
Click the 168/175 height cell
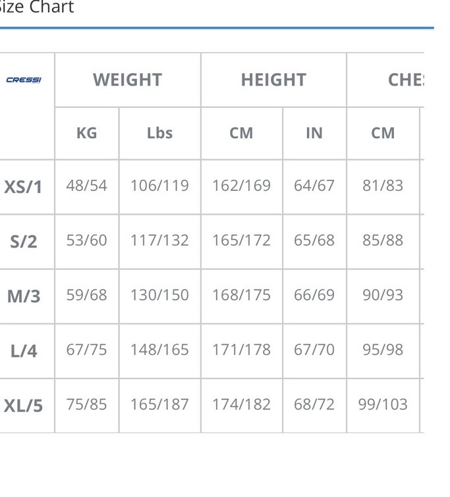[x=242, y=295]
